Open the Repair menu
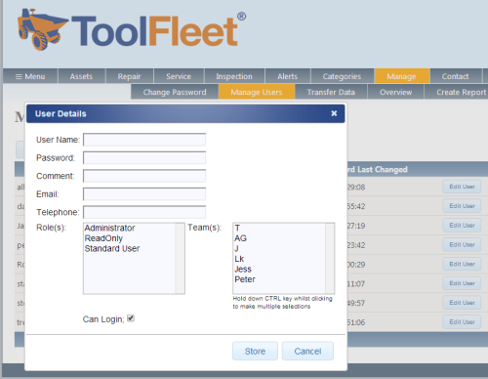The width and height of the screenshot is (488, 379). pos(129,76)
